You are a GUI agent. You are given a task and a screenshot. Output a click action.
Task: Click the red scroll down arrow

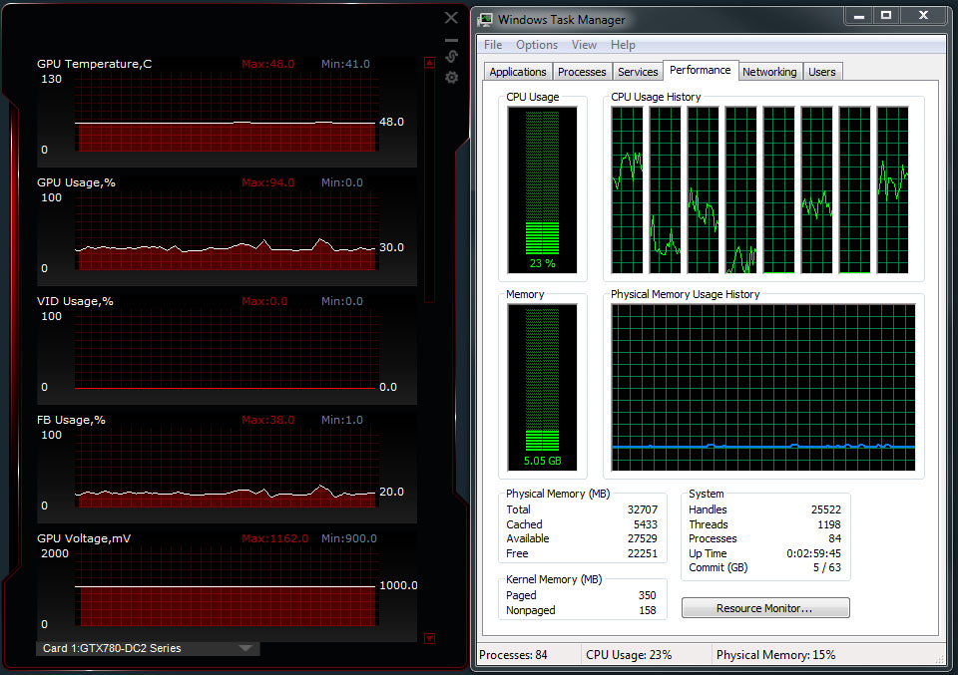[x=430, y=638]
